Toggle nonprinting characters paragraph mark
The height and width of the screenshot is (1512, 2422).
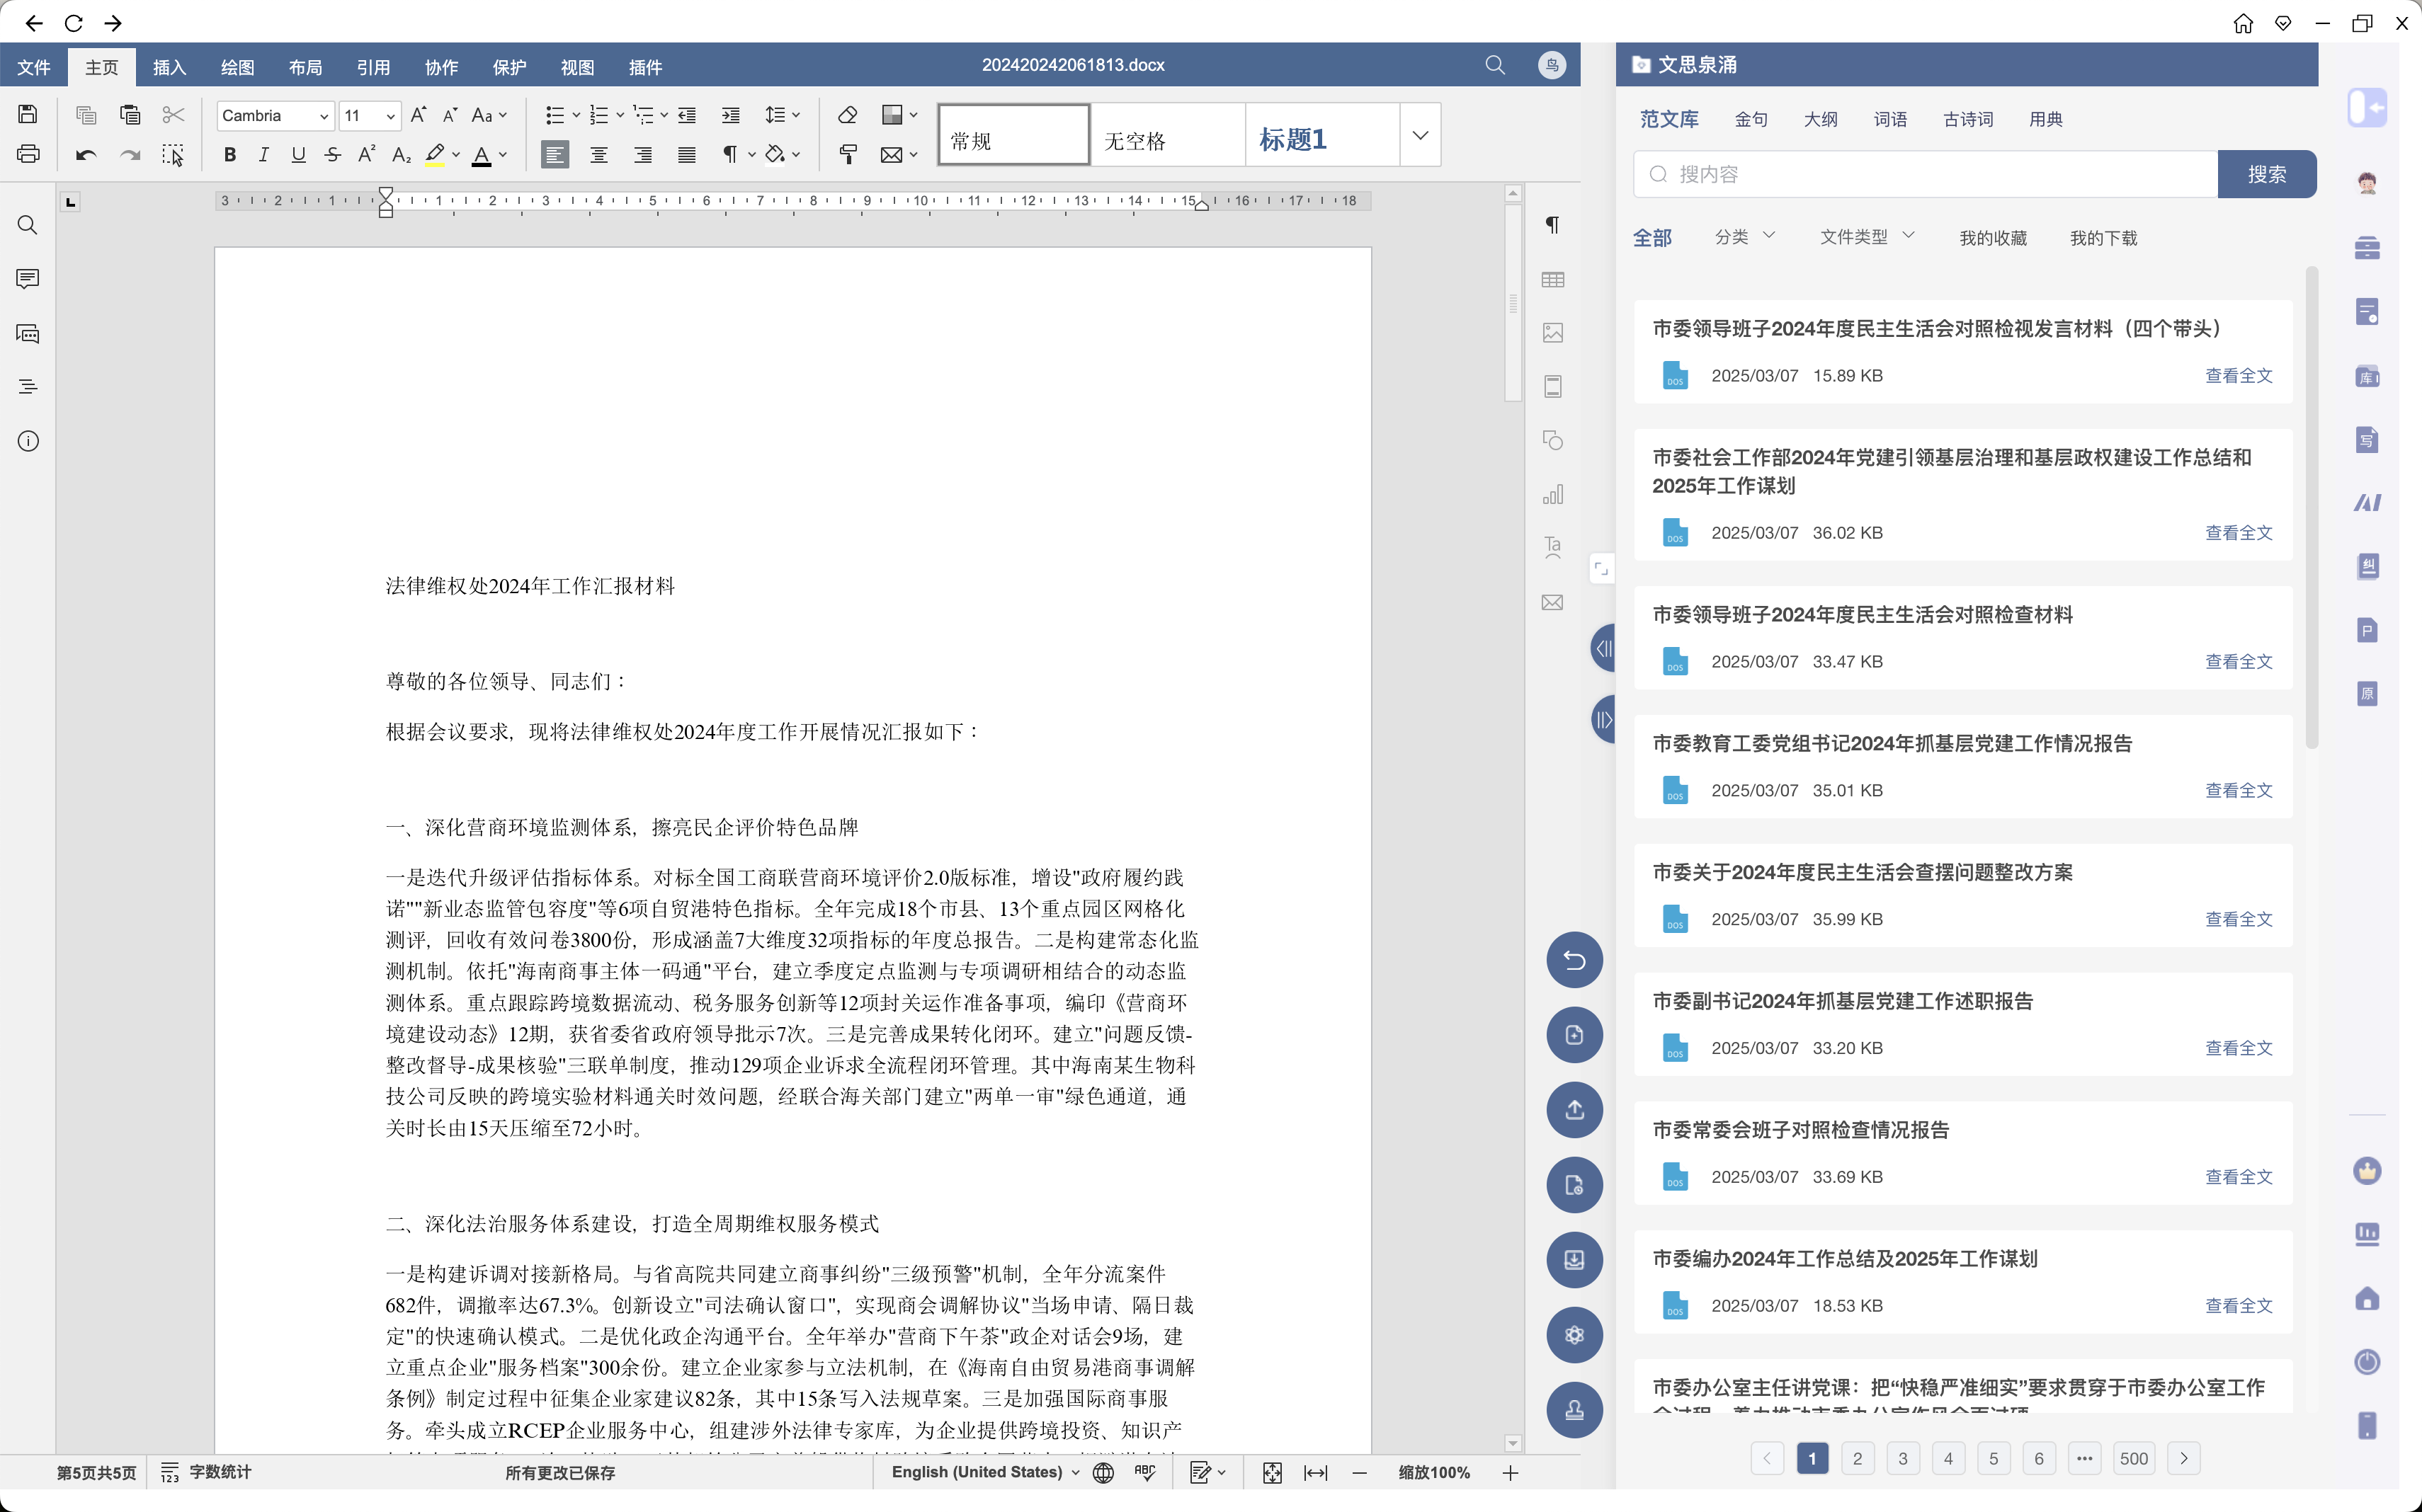[x=730, y=155]
